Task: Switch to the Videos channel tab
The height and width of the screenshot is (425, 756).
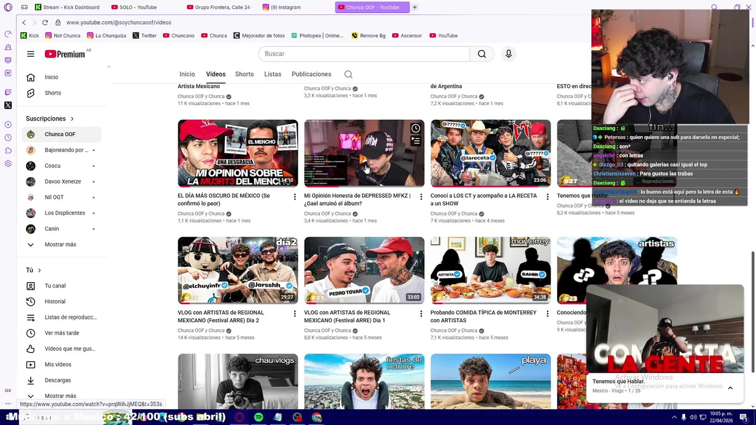Action: click(216, 74)
